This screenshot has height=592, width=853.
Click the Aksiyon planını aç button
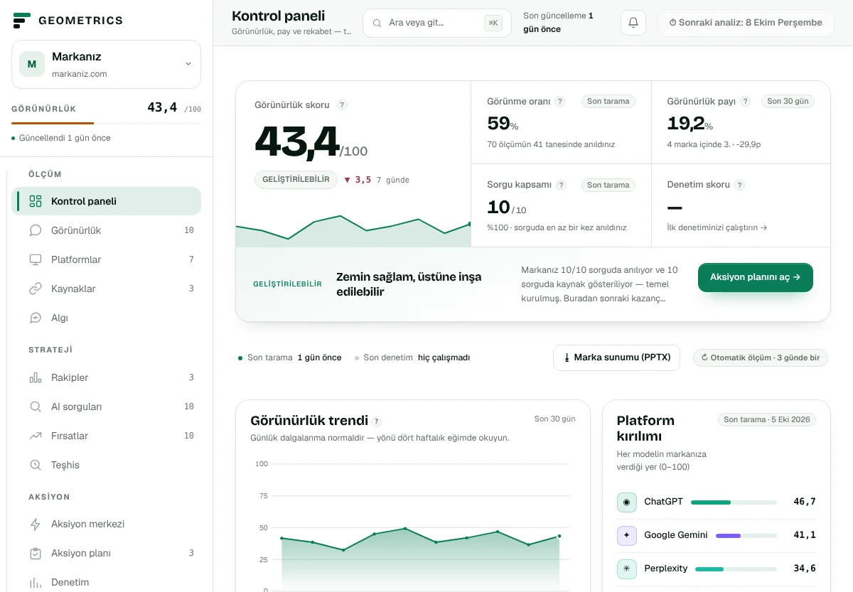(x=756, y=277)
